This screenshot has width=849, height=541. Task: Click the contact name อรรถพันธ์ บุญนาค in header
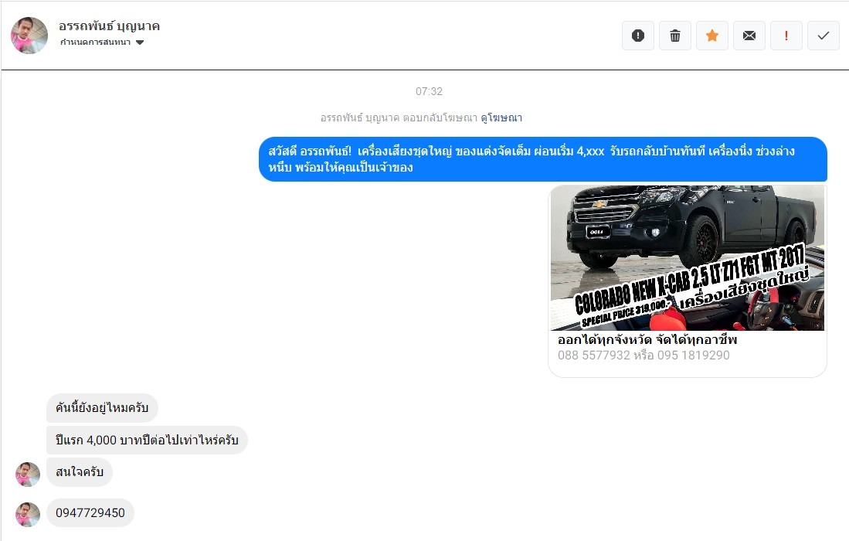tap(109, 26)
